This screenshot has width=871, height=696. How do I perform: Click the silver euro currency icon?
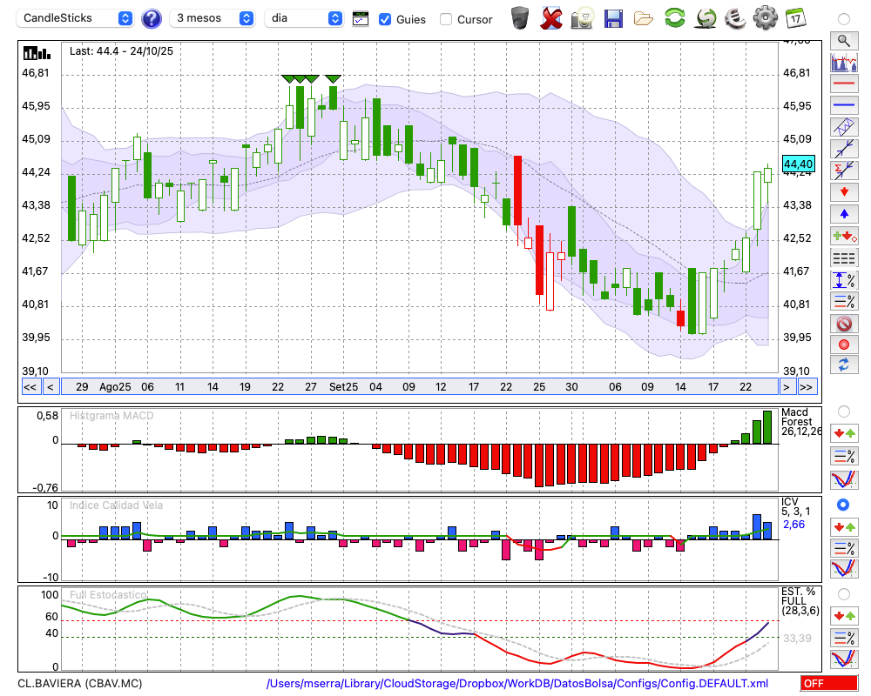coord(735,18)
